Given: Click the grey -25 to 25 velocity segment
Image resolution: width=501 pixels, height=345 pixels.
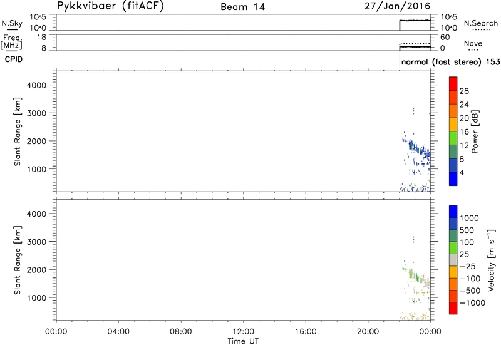Looking at the screenshot, I should point(453,260).
